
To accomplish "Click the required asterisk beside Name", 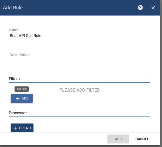I will (18, 29).
